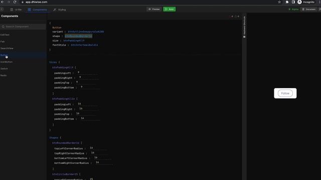Click the magnifier icon in component search
This screenshot has height=180, width=321.
[x=3, y=26]
